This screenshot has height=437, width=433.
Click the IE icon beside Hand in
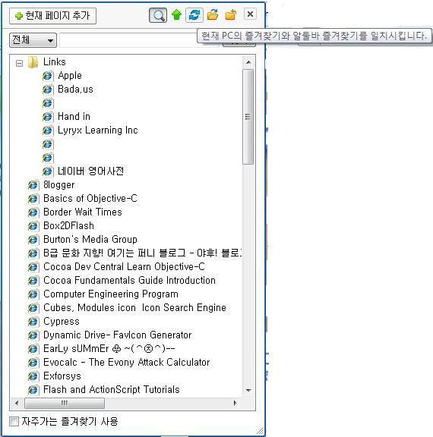(48, 117)
